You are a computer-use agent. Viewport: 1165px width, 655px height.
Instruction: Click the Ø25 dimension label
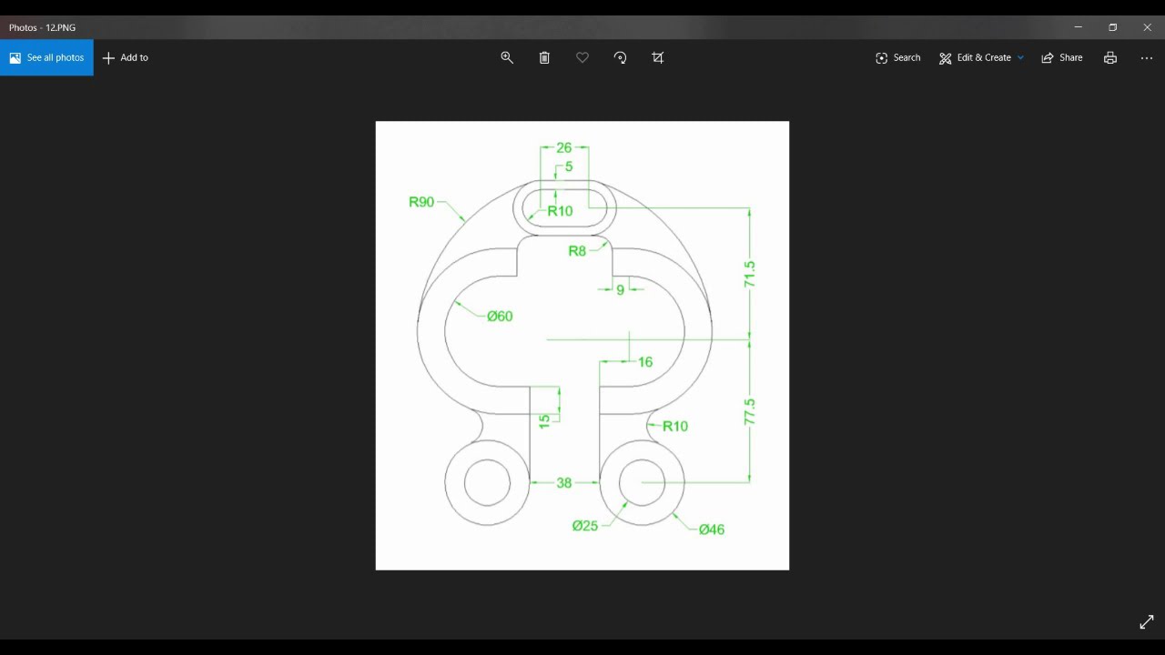pos(585,526)
